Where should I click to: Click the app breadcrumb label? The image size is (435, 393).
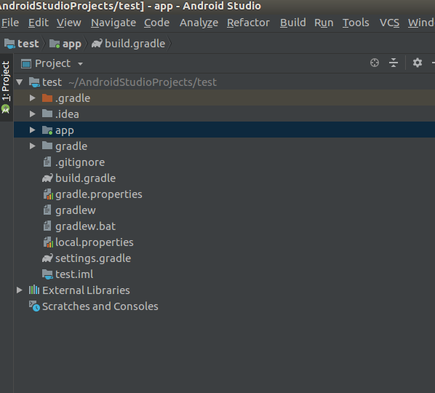(72, 44)
